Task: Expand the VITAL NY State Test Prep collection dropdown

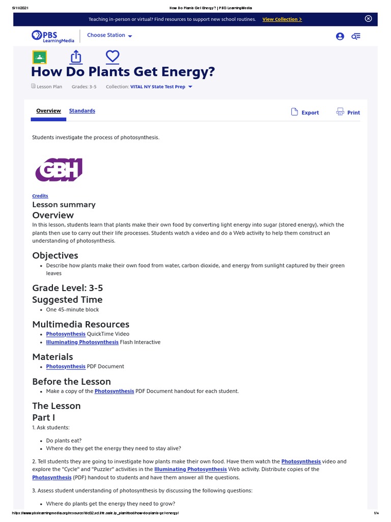Action: 190,87
